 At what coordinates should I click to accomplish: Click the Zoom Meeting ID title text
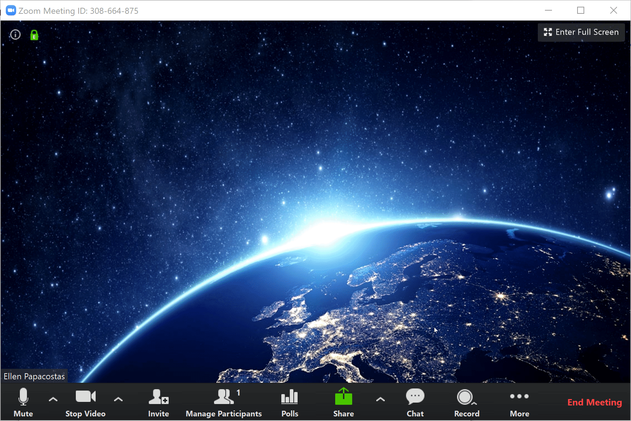[78, 11]
